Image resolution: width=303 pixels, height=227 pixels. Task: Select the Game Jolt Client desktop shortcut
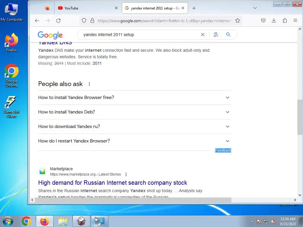tap(12, 107)
